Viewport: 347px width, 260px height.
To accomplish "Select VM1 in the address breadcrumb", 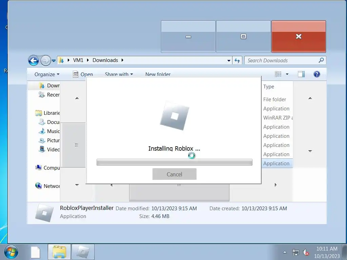I will [78, 60].
